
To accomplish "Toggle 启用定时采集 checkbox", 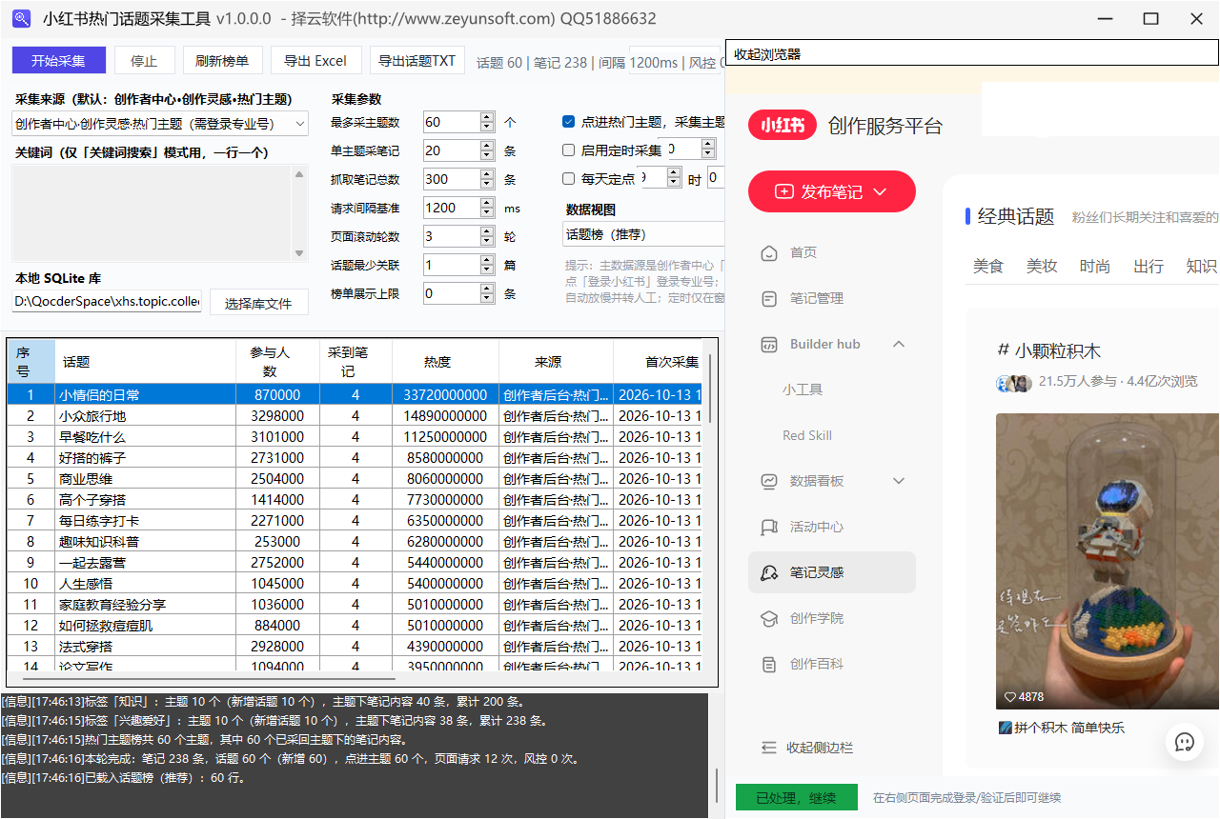I will pyautogui.click(x=568, y=150).
